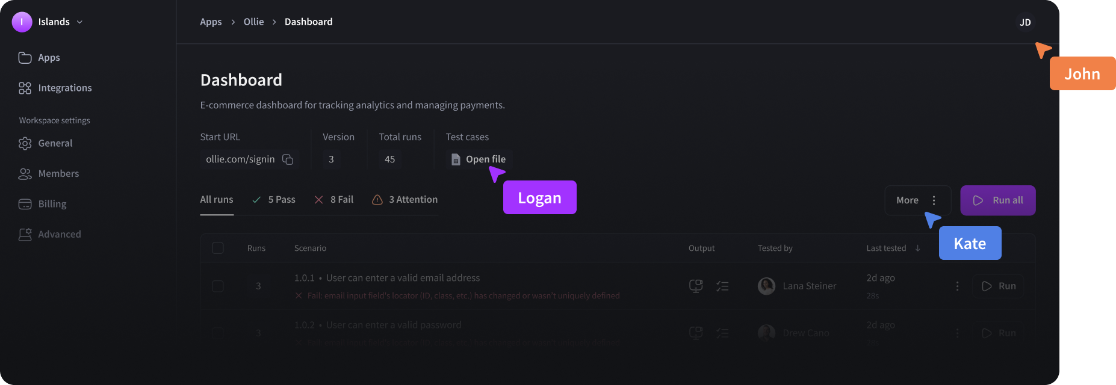Open the Billing settings
The image size is (1116, 385).
51,203
